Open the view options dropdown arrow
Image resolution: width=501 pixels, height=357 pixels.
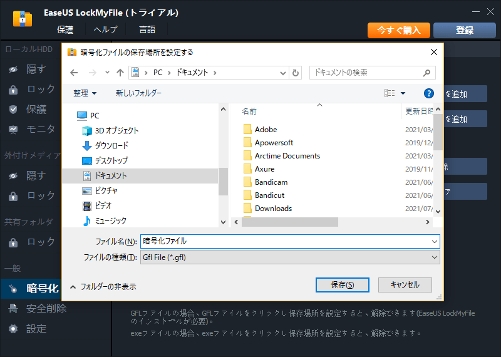pos(403,93)
